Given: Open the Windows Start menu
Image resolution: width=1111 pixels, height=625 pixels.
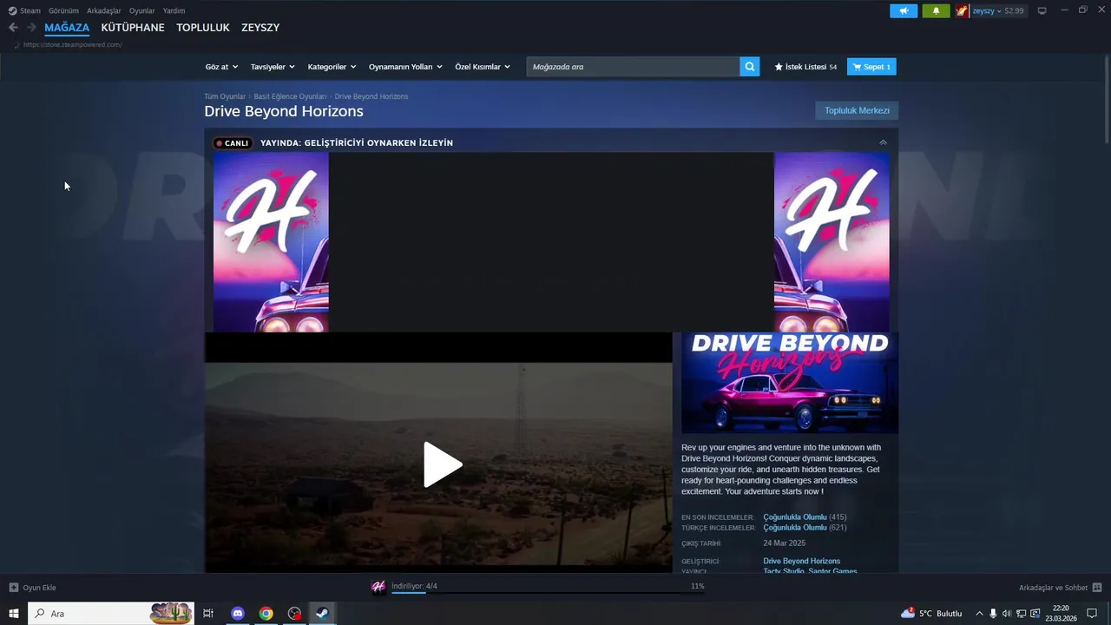Looking at the screenshot, I should (14, 614).
